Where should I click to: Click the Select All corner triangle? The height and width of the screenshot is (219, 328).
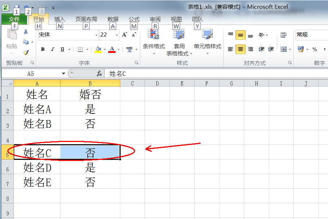(8, 83)
